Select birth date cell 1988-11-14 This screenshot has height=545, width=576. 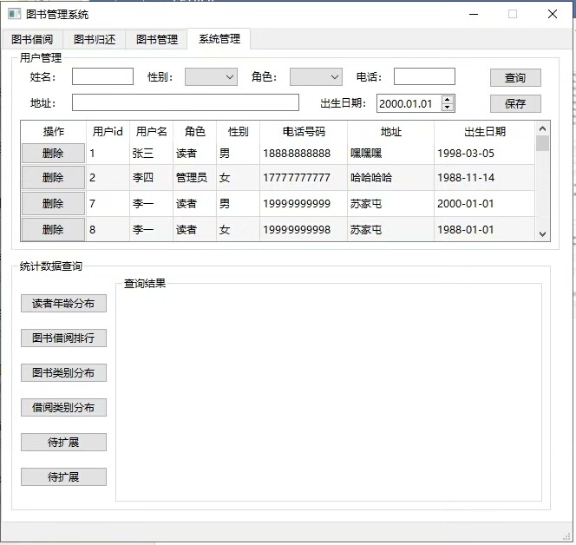485,178
